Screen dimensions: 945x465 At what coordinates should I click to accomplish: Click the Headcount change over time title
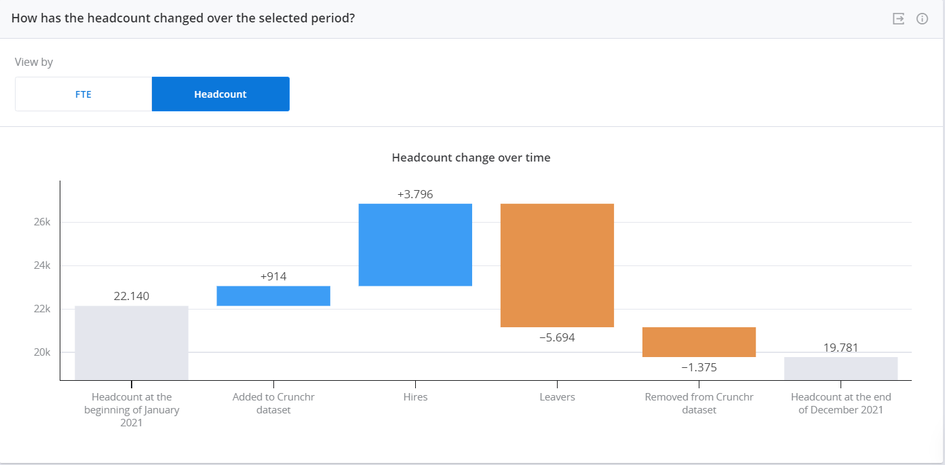tap(471, 157)
